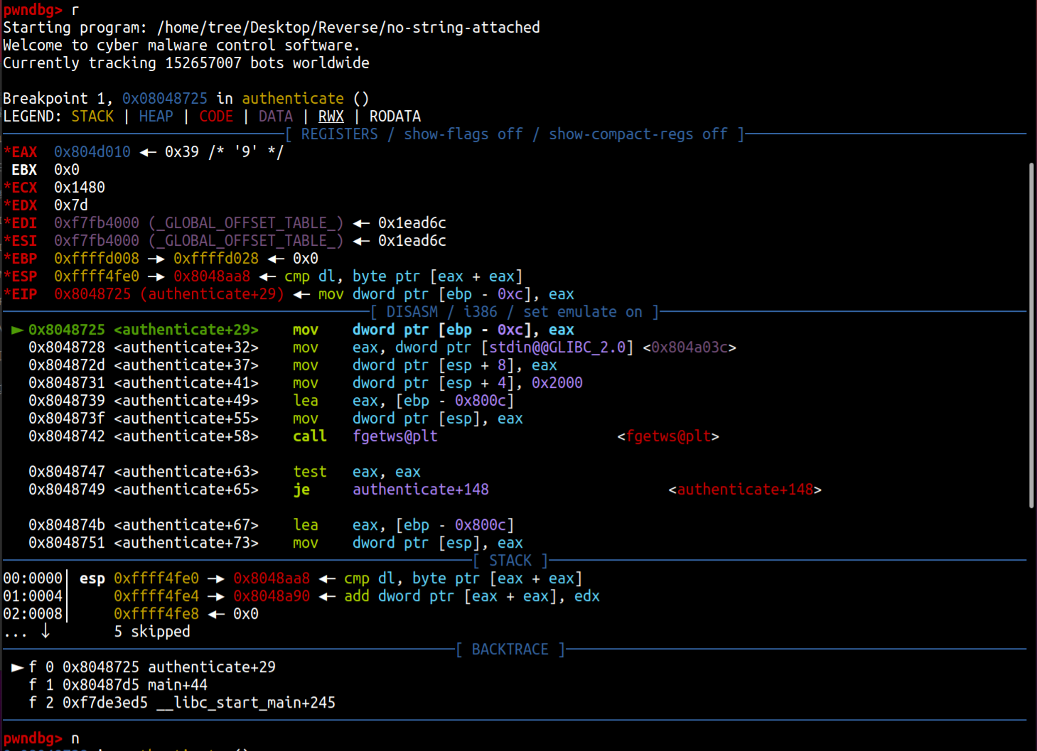
Task: Click the REGISTERS section header
Action: (339, 134)
